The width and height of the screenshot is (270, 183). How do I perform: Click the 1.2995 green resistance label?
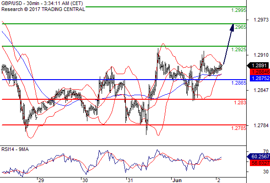[239, 10]
